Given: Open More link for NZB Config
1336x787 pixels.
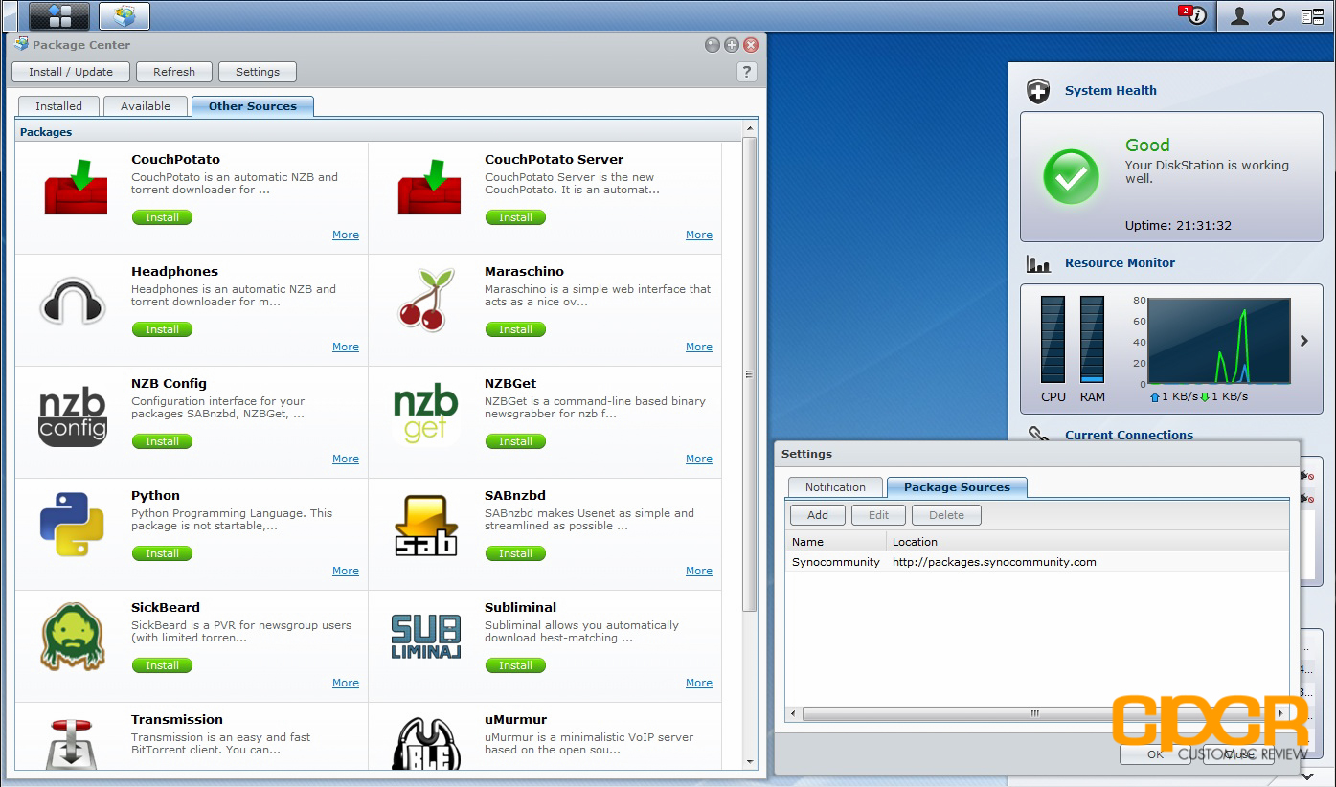Looking at the screenshot, I should tap(346, 459).
